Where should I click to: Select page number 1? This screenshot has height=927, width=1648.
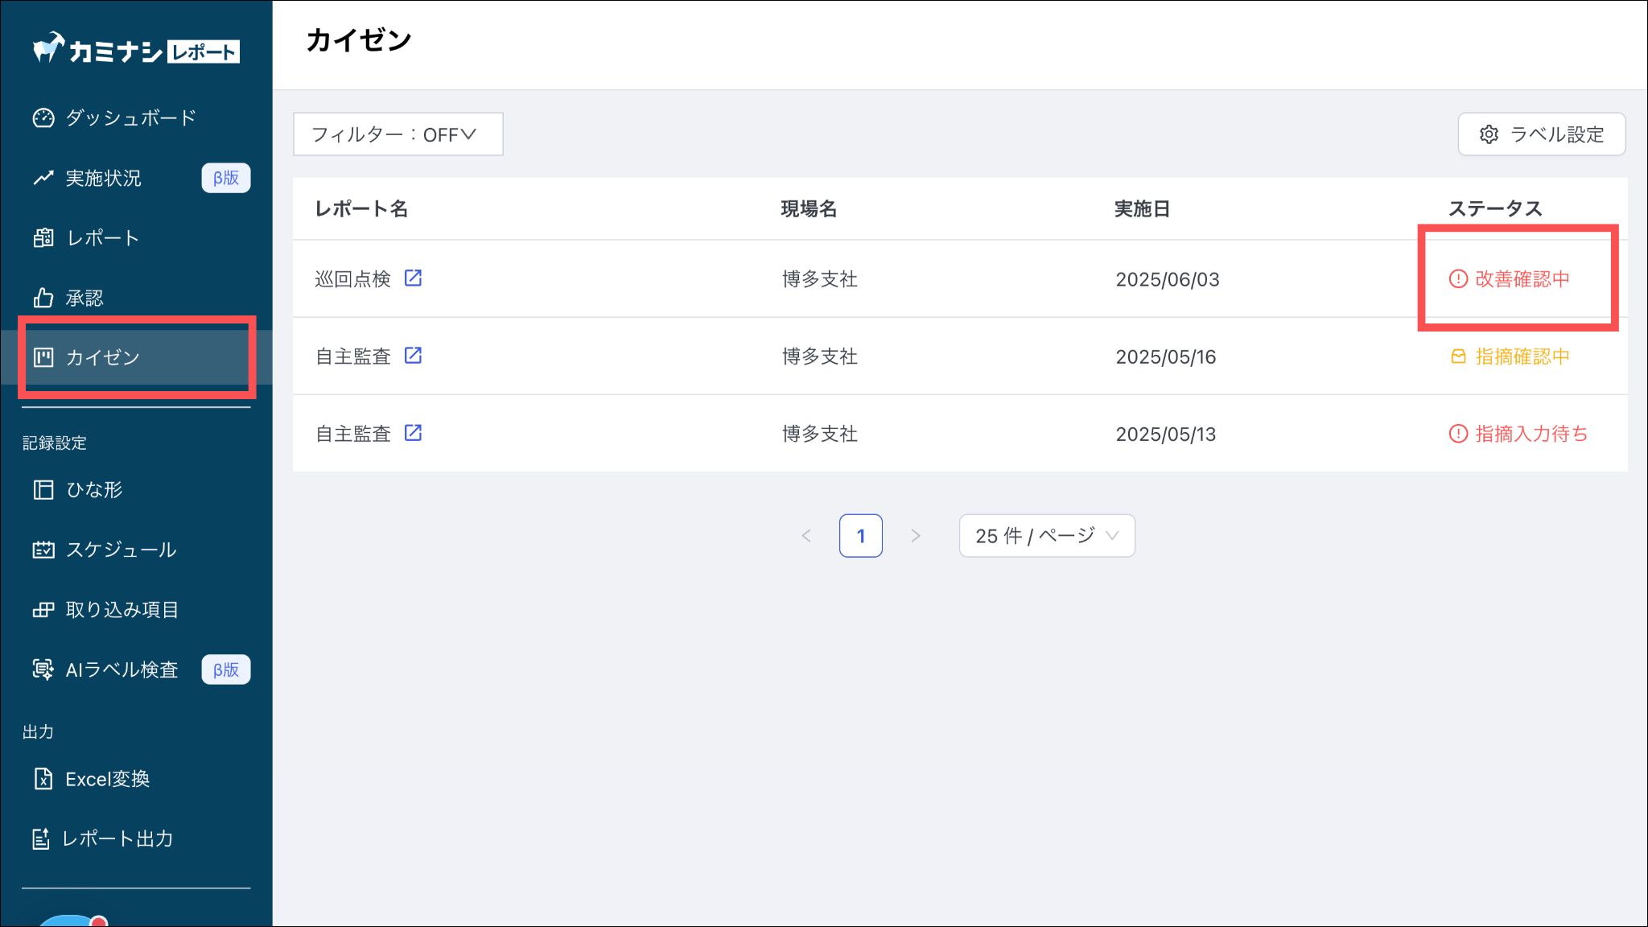[860, 536]
